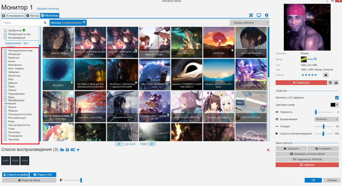The height and width of the screenshot is (186, 342).
Task: Enable the Пейзаж genre checkbox
Action: (5, 90)
